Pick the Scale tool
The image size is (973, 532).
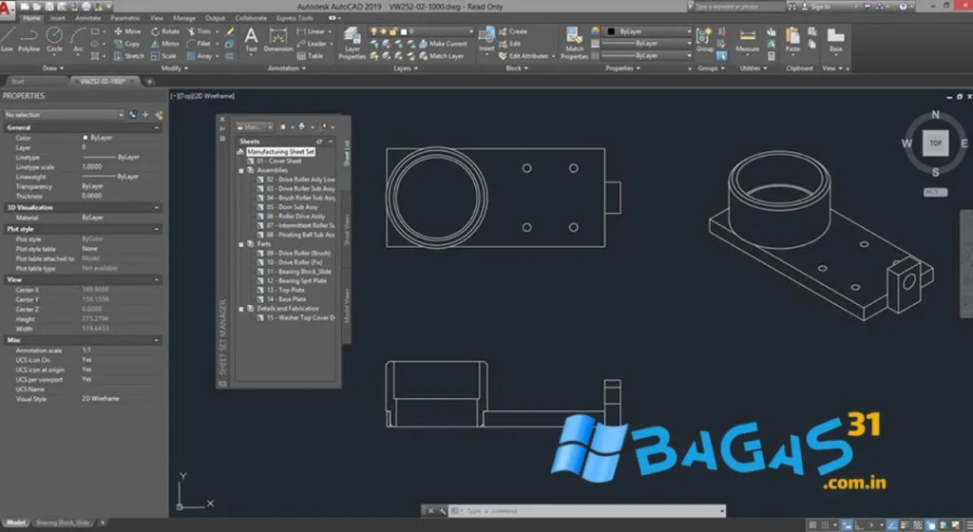163,56
